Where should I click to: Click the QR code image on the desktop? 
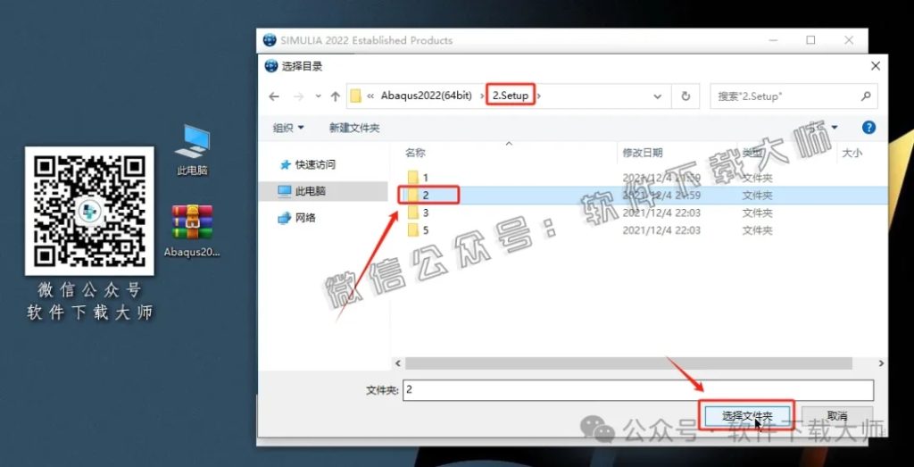point(89,211)
